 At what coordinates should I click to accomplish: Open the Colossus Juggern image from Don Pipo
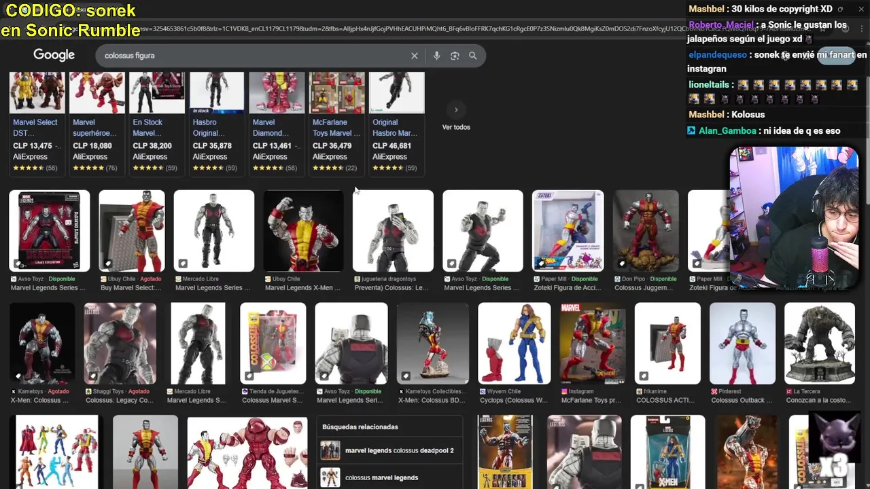point(646,231)
